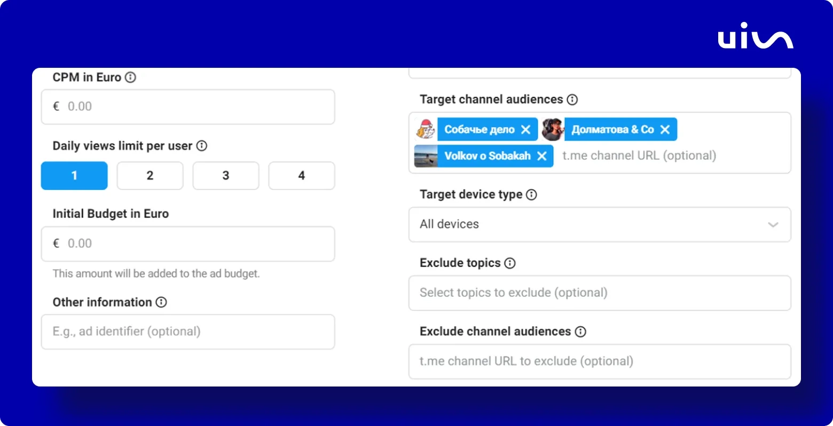Image resolution: width=833 pixels, height=426 pixels.
Task: Click the t.me channel URL (optional) field
Action: 639,156
